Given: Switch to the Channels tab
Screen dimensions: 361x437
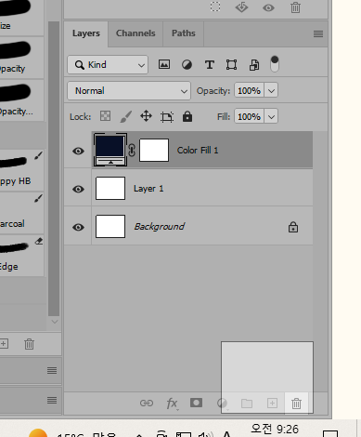Looking at the screenshot, I should (x=135, y=33).
